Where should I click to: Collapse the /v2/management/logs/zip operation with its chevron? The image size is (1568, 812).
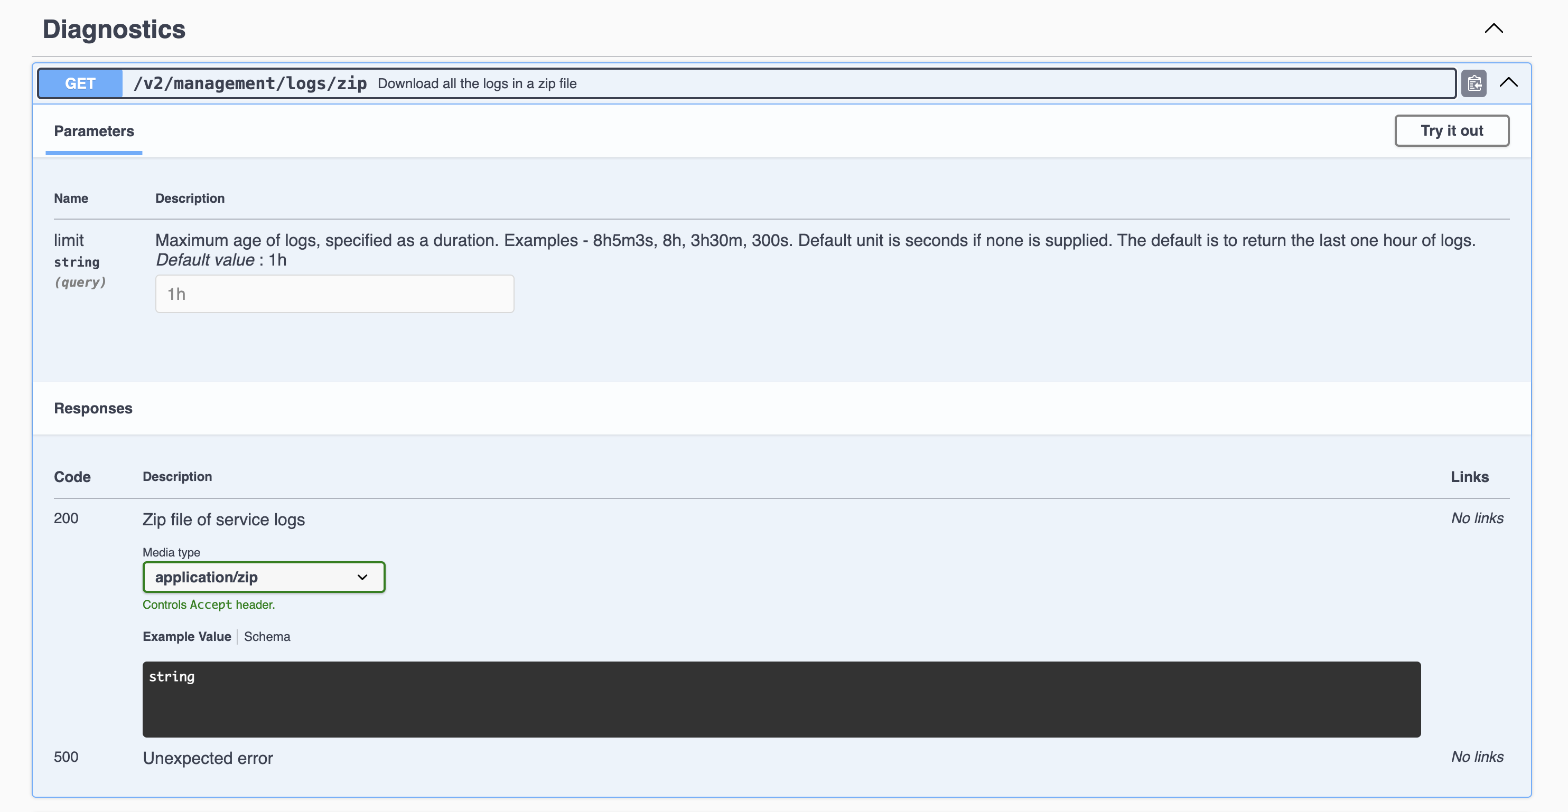coord(1509,83)
